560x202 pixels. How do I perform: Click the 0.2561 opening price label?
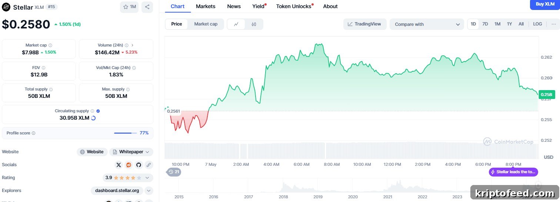pos(173,111)
